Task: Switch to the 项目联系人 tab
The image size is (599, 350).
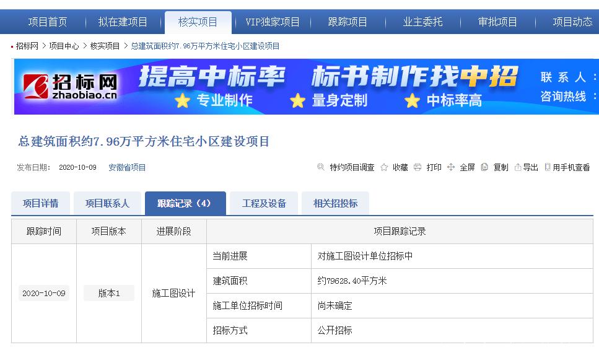Action: 107,203
